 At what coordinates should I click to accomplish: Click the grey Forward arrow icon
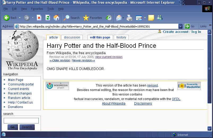click(27, 18)
